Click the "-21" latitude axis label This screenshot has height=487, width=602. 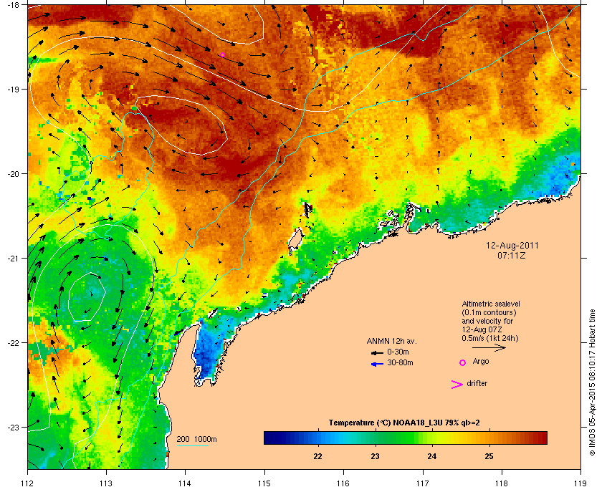coord(13,259)
